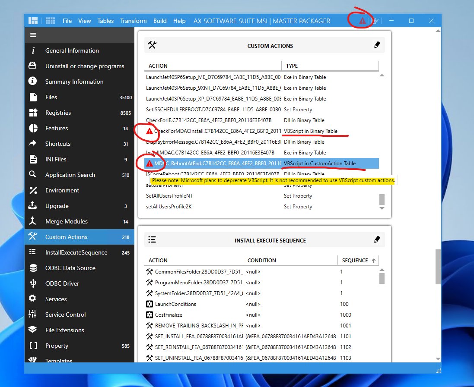This screenshot has width=474, height=387.
Task: Edit Install Execute Sequence with pencil icon
Action: point(377,240)
